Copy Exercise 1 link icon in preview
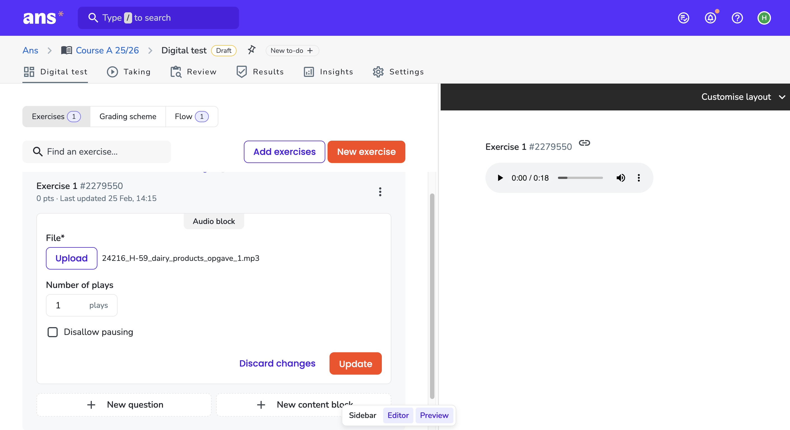This screenshot has height=430, width=790. [584, 143]
